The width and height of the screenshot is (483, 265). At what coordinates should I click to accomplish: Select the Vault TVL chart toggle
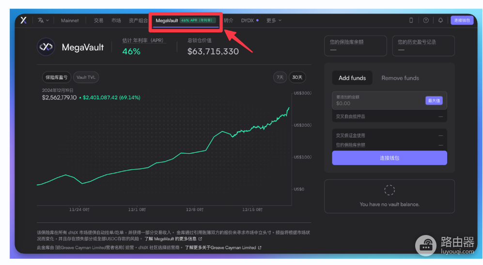tap(86, 77)
